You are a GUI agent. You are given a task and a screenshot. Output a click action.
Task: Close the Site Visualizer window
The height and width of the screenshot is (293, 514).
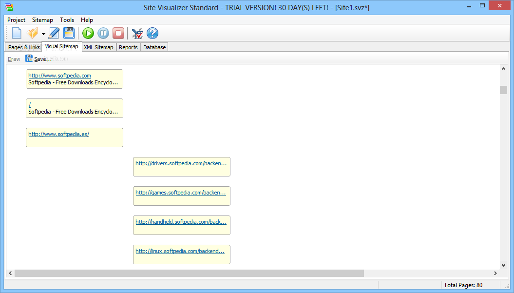tap(499, 5)
